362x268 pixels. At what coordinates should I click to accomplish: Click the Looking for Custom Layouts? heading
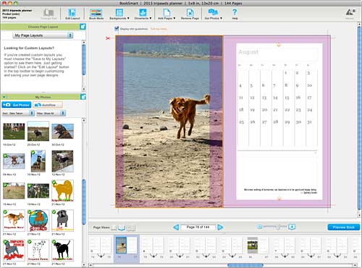29,48
